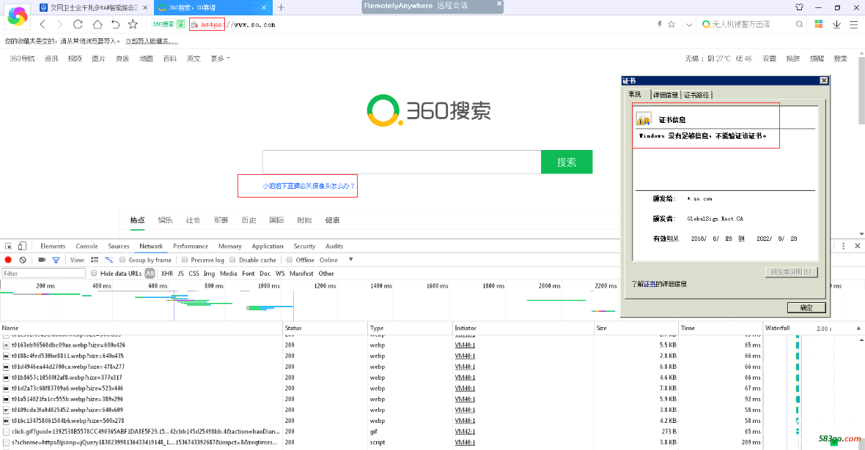Clear the network log with the clear icon
This screenshot has width=865, height=450.
pos(23,260)
